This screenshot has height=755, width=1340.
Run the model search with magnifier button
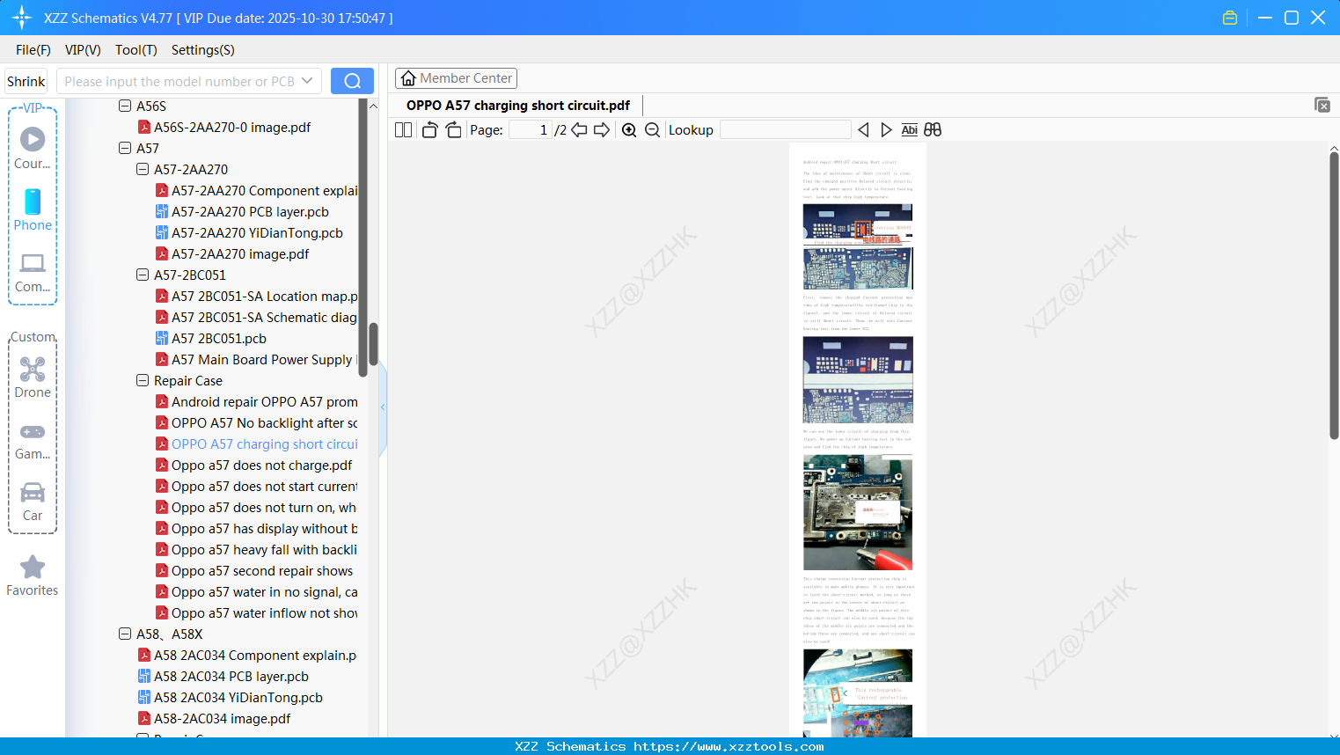coord(352,81)
